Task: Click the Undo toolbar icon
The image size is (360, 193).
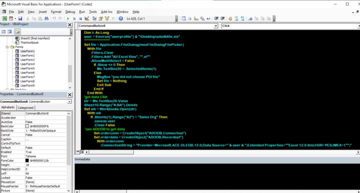Action: (54, 18)
